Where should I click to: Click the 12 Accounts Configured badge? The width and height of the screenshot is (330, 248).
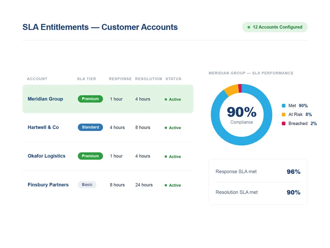click(x=275, y=27)
